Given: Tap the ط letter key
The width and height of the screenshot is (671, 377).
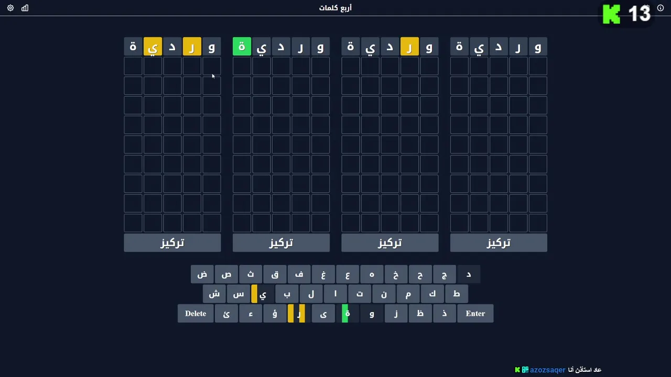Looking at the screenshot, I should tap(457, 294).
